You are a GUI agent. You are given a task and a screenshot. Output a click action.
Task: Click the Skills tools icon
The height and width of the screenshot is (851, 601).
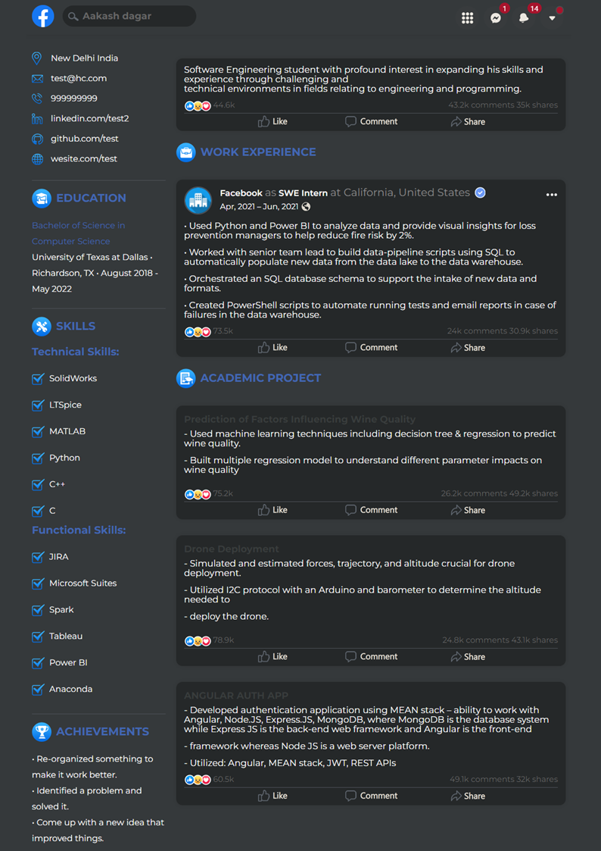(42, 326)
